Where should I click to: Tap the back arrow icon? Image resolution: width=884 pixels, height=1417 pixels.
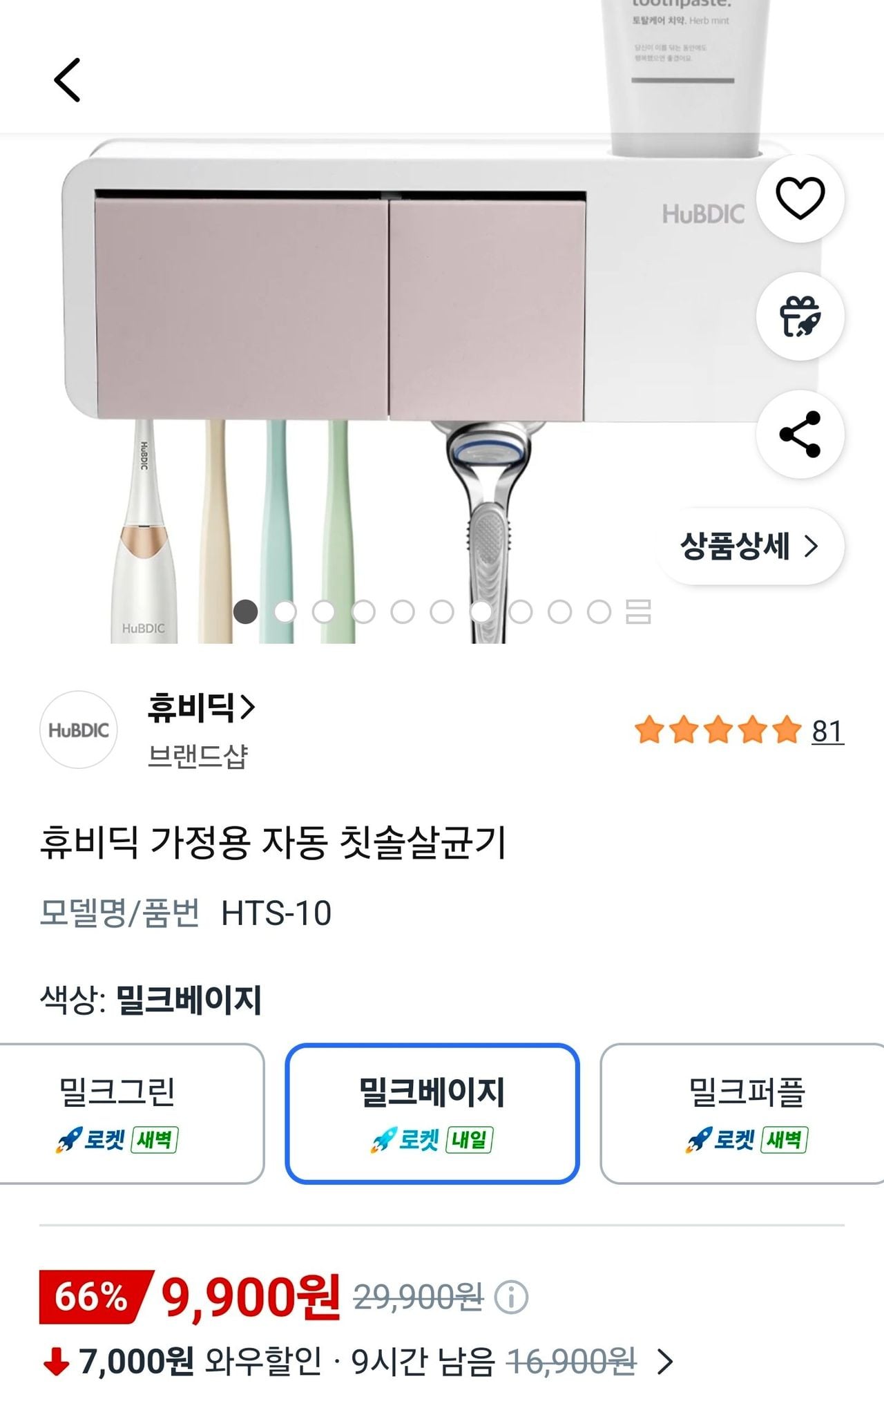68,80
